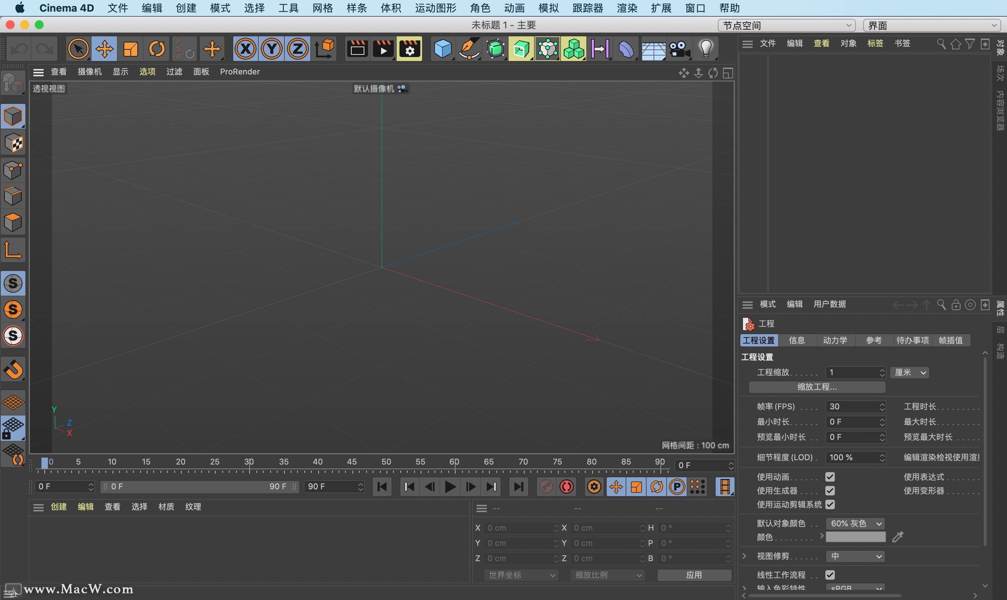Render to Picture Viewer icon

pos(383,49)
